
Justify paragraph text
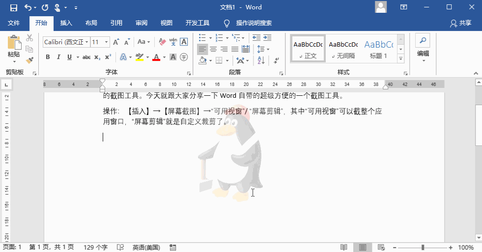point(235,49)
